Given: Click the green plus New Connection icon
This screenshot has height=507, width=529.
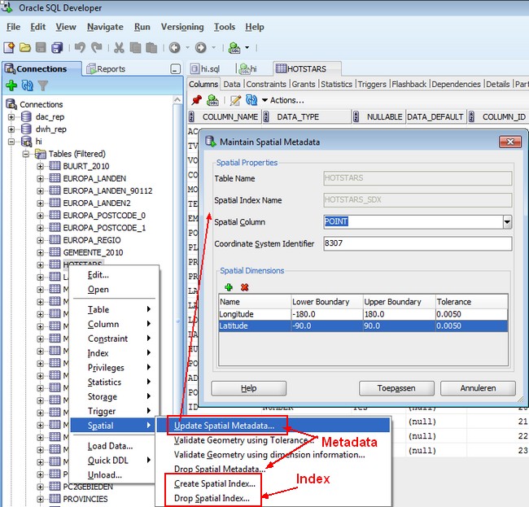Looking at the screenshot, I should (x=11, y=85).
